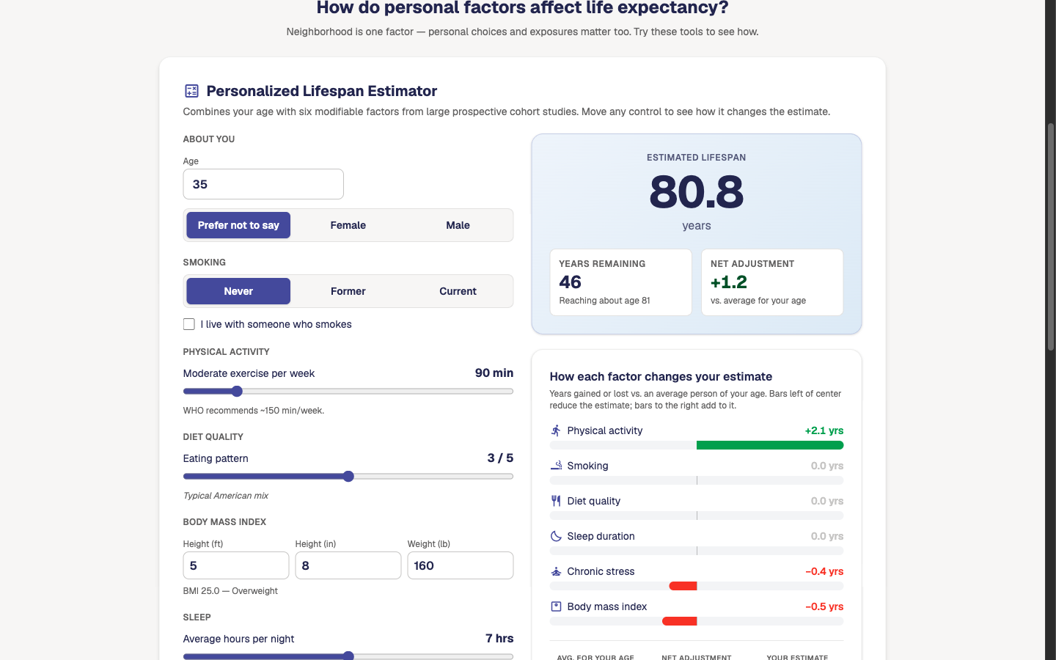Click the Reaching about age 81 text

click(x=604, y=301)
